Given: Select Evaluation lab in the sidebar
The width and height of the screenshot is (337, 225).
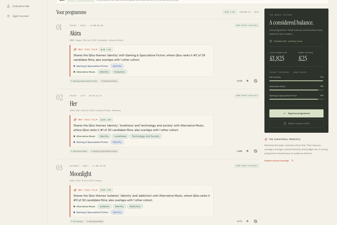Looking at the screenshot, I should tap(20, 6).
